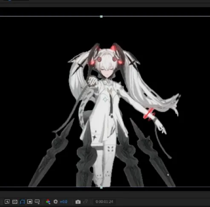Toggle the transparency grid button
The image size is (210, 207).
pos(15,201)
